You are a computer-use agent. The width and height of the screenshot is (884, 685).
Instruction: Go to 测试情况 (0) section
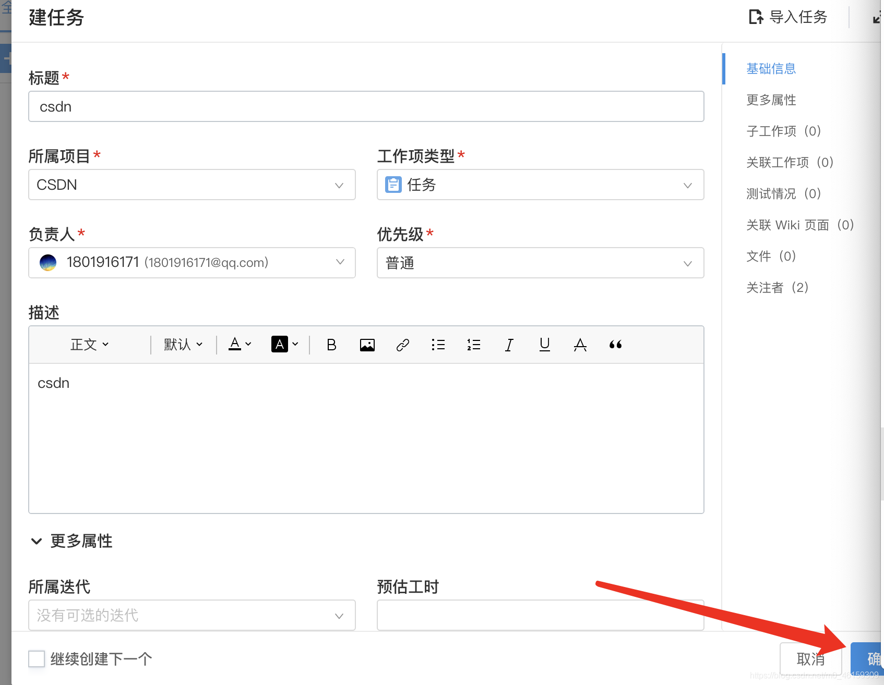click(784, 194)
